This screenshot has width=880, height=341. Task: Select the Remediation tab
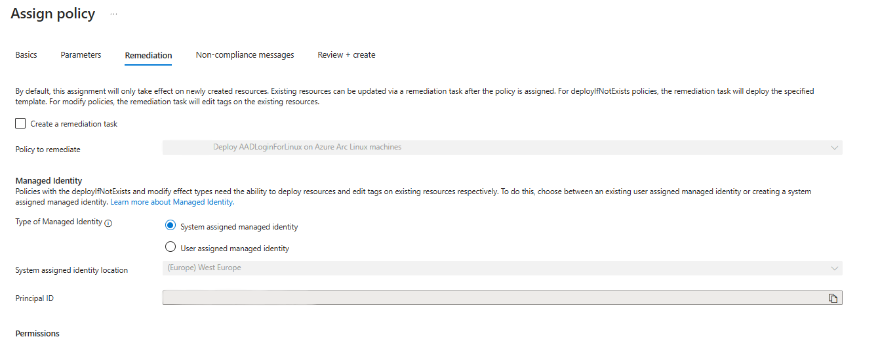point(148,56)
